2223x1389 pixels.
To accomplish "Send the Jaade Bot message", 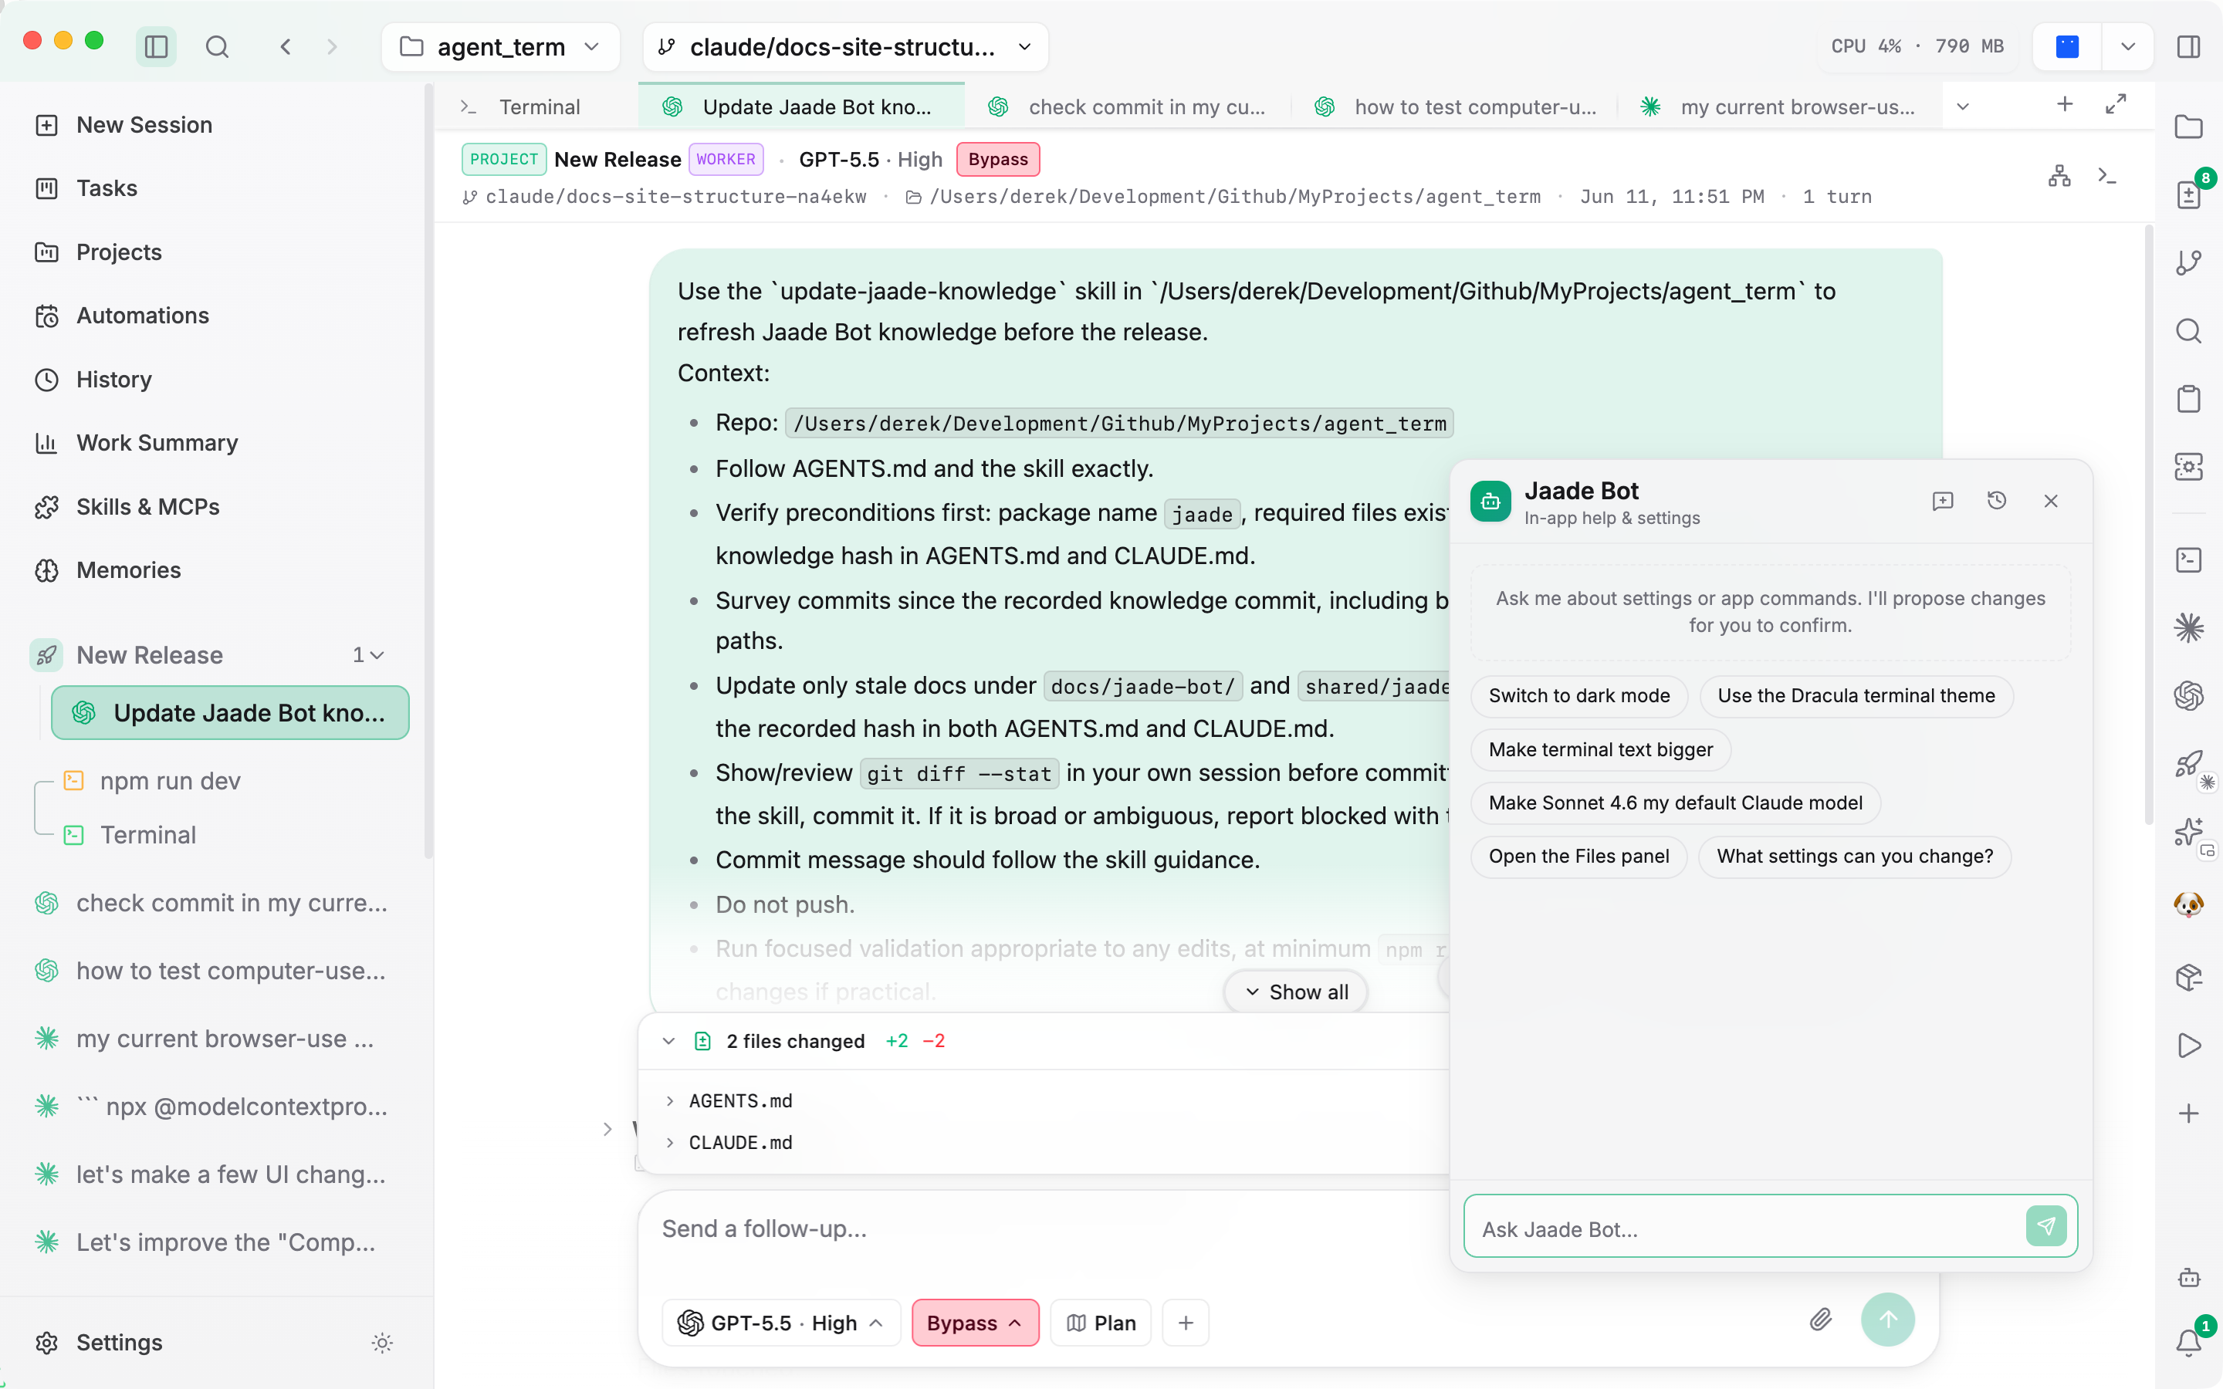I will (2045, 1225).
